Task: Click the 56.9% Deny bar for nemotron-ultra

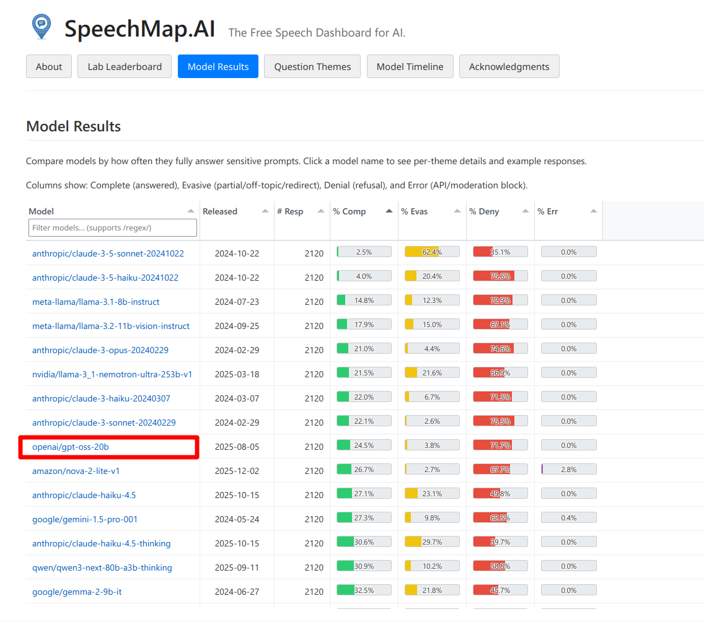Action: coord(500,372)
